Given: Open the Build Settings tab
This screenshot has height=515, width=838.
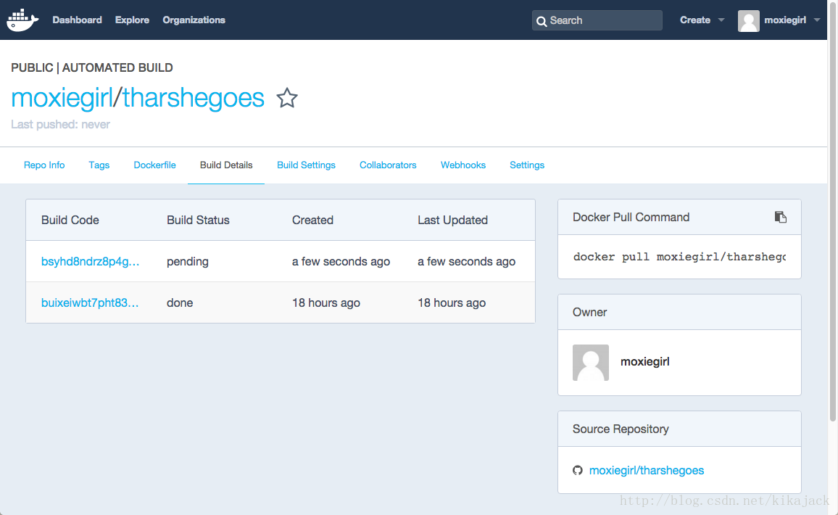Looking at the screenshot, I should pos(306,165).
